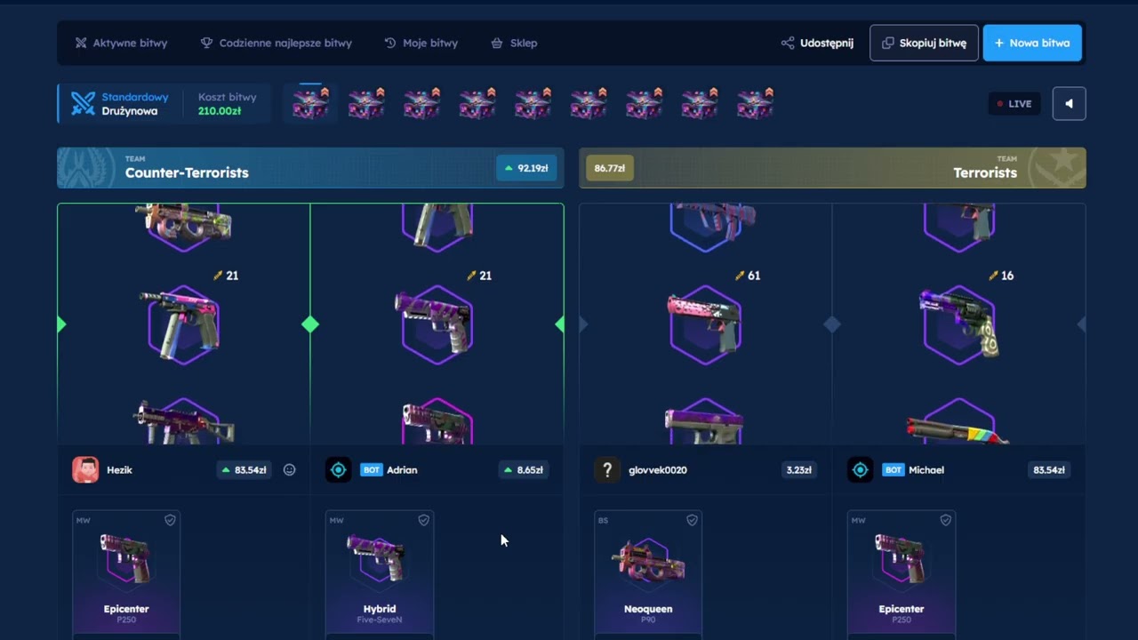Click bot Adrian's target avatar icon

point(338,469)
